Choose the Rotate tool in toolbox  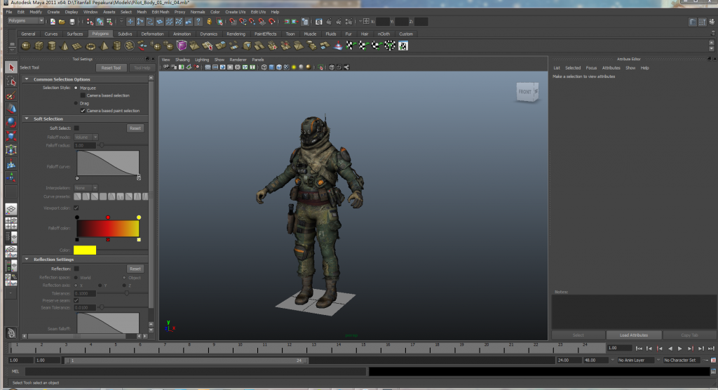tap(11, 122)
